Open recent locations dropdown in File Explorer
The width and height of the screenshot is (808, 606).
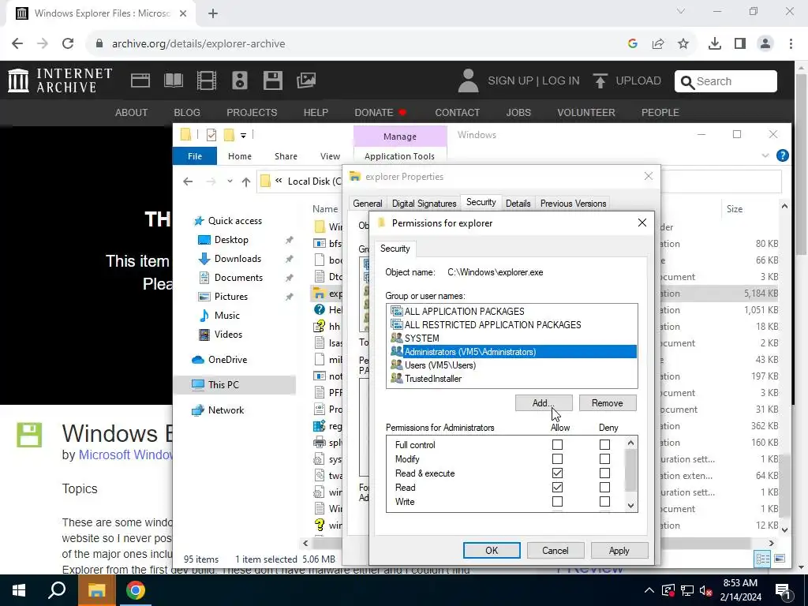coord(230,181)
